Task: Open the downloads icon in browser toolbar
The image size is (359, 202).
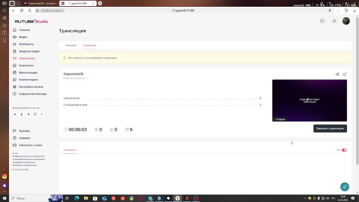Action: pyautogui.click(x=355, y=10)
